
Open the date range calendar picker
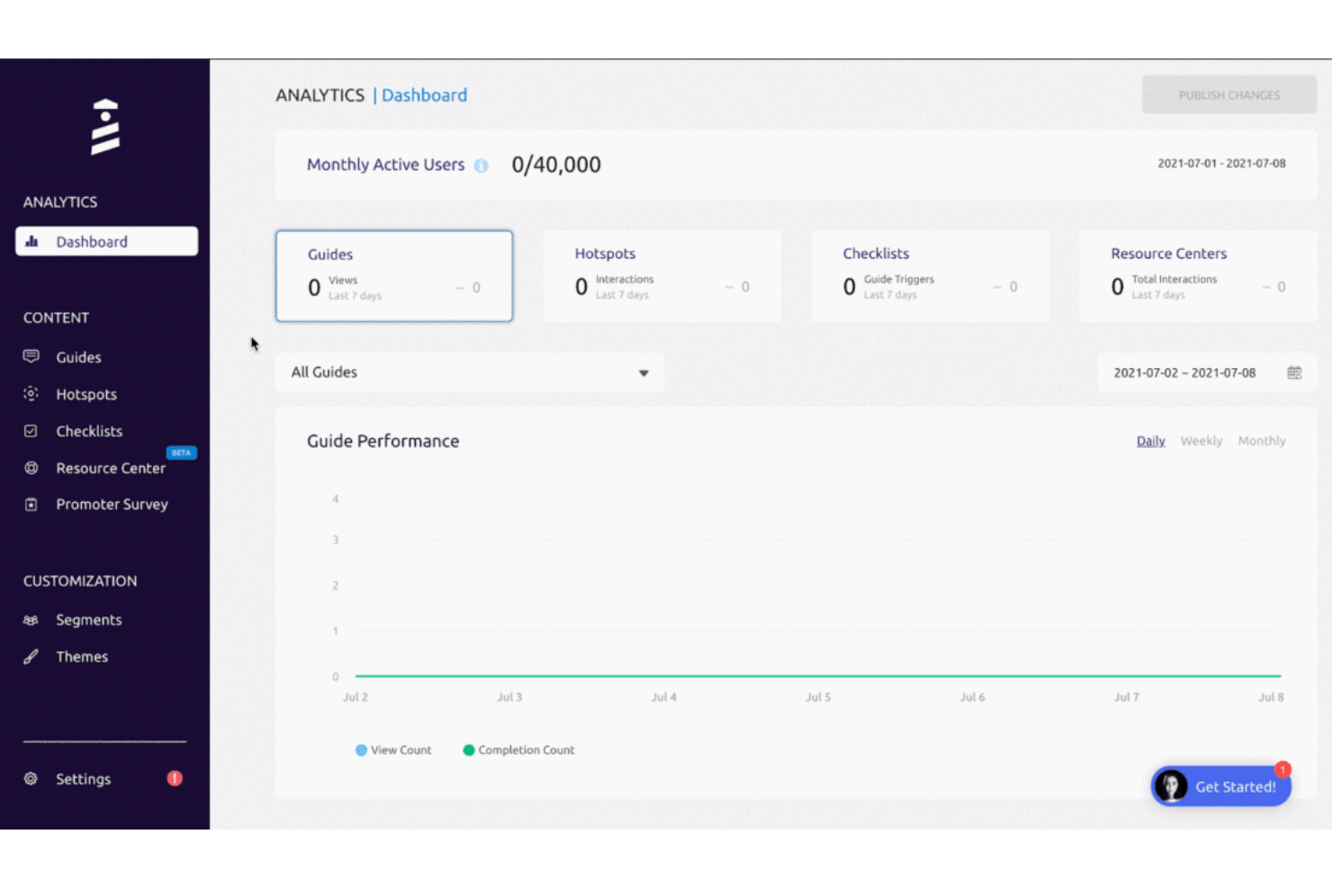click(1294, 372)
